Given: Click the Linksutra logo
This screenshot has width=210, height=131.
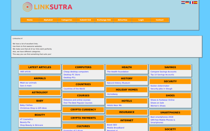Looking at the screenshot, I should [x=48, y=7].
